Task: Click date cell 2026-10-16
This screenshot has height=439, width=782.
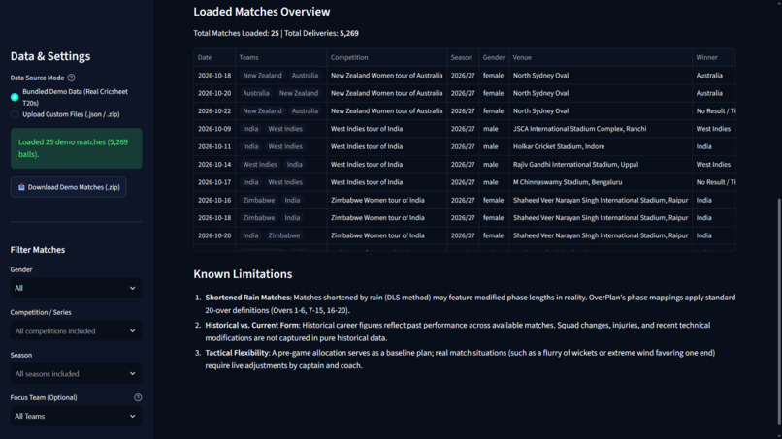Action: coord(214,200)
